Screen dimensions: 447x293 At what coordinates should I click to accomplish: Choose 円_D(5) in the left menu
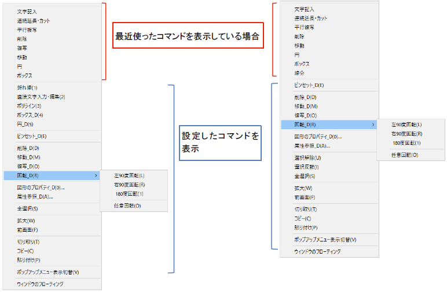[x=25, y=124]
